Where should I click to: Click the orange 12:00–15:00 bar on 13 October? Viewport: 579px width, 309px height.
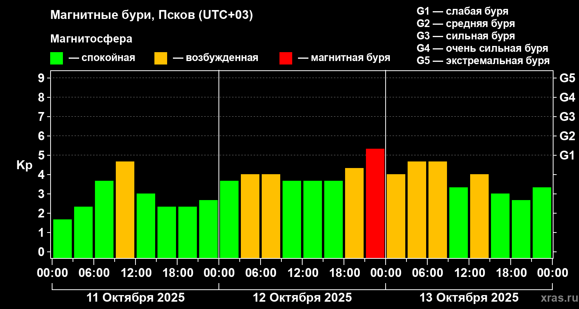(x=479, y=216)
